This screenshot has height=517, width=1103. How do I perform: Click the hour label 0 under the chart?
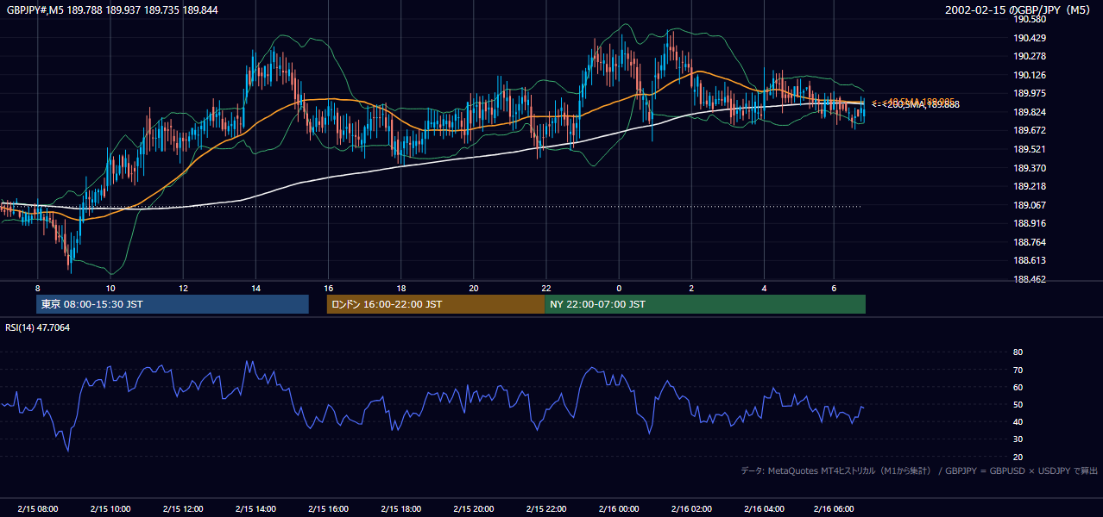click(619, 288)
